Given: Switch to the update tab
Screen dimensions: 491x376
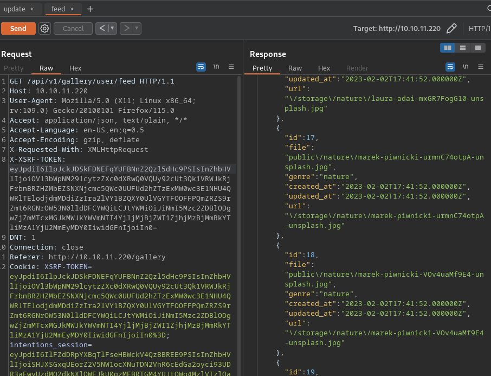Looking at the screenshot, I should [15, 9].
